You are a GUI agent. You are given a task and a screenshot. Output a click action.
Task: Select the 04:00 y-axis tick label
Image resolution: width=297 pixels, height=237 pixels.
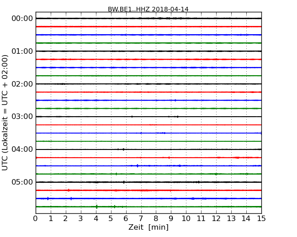22,149
